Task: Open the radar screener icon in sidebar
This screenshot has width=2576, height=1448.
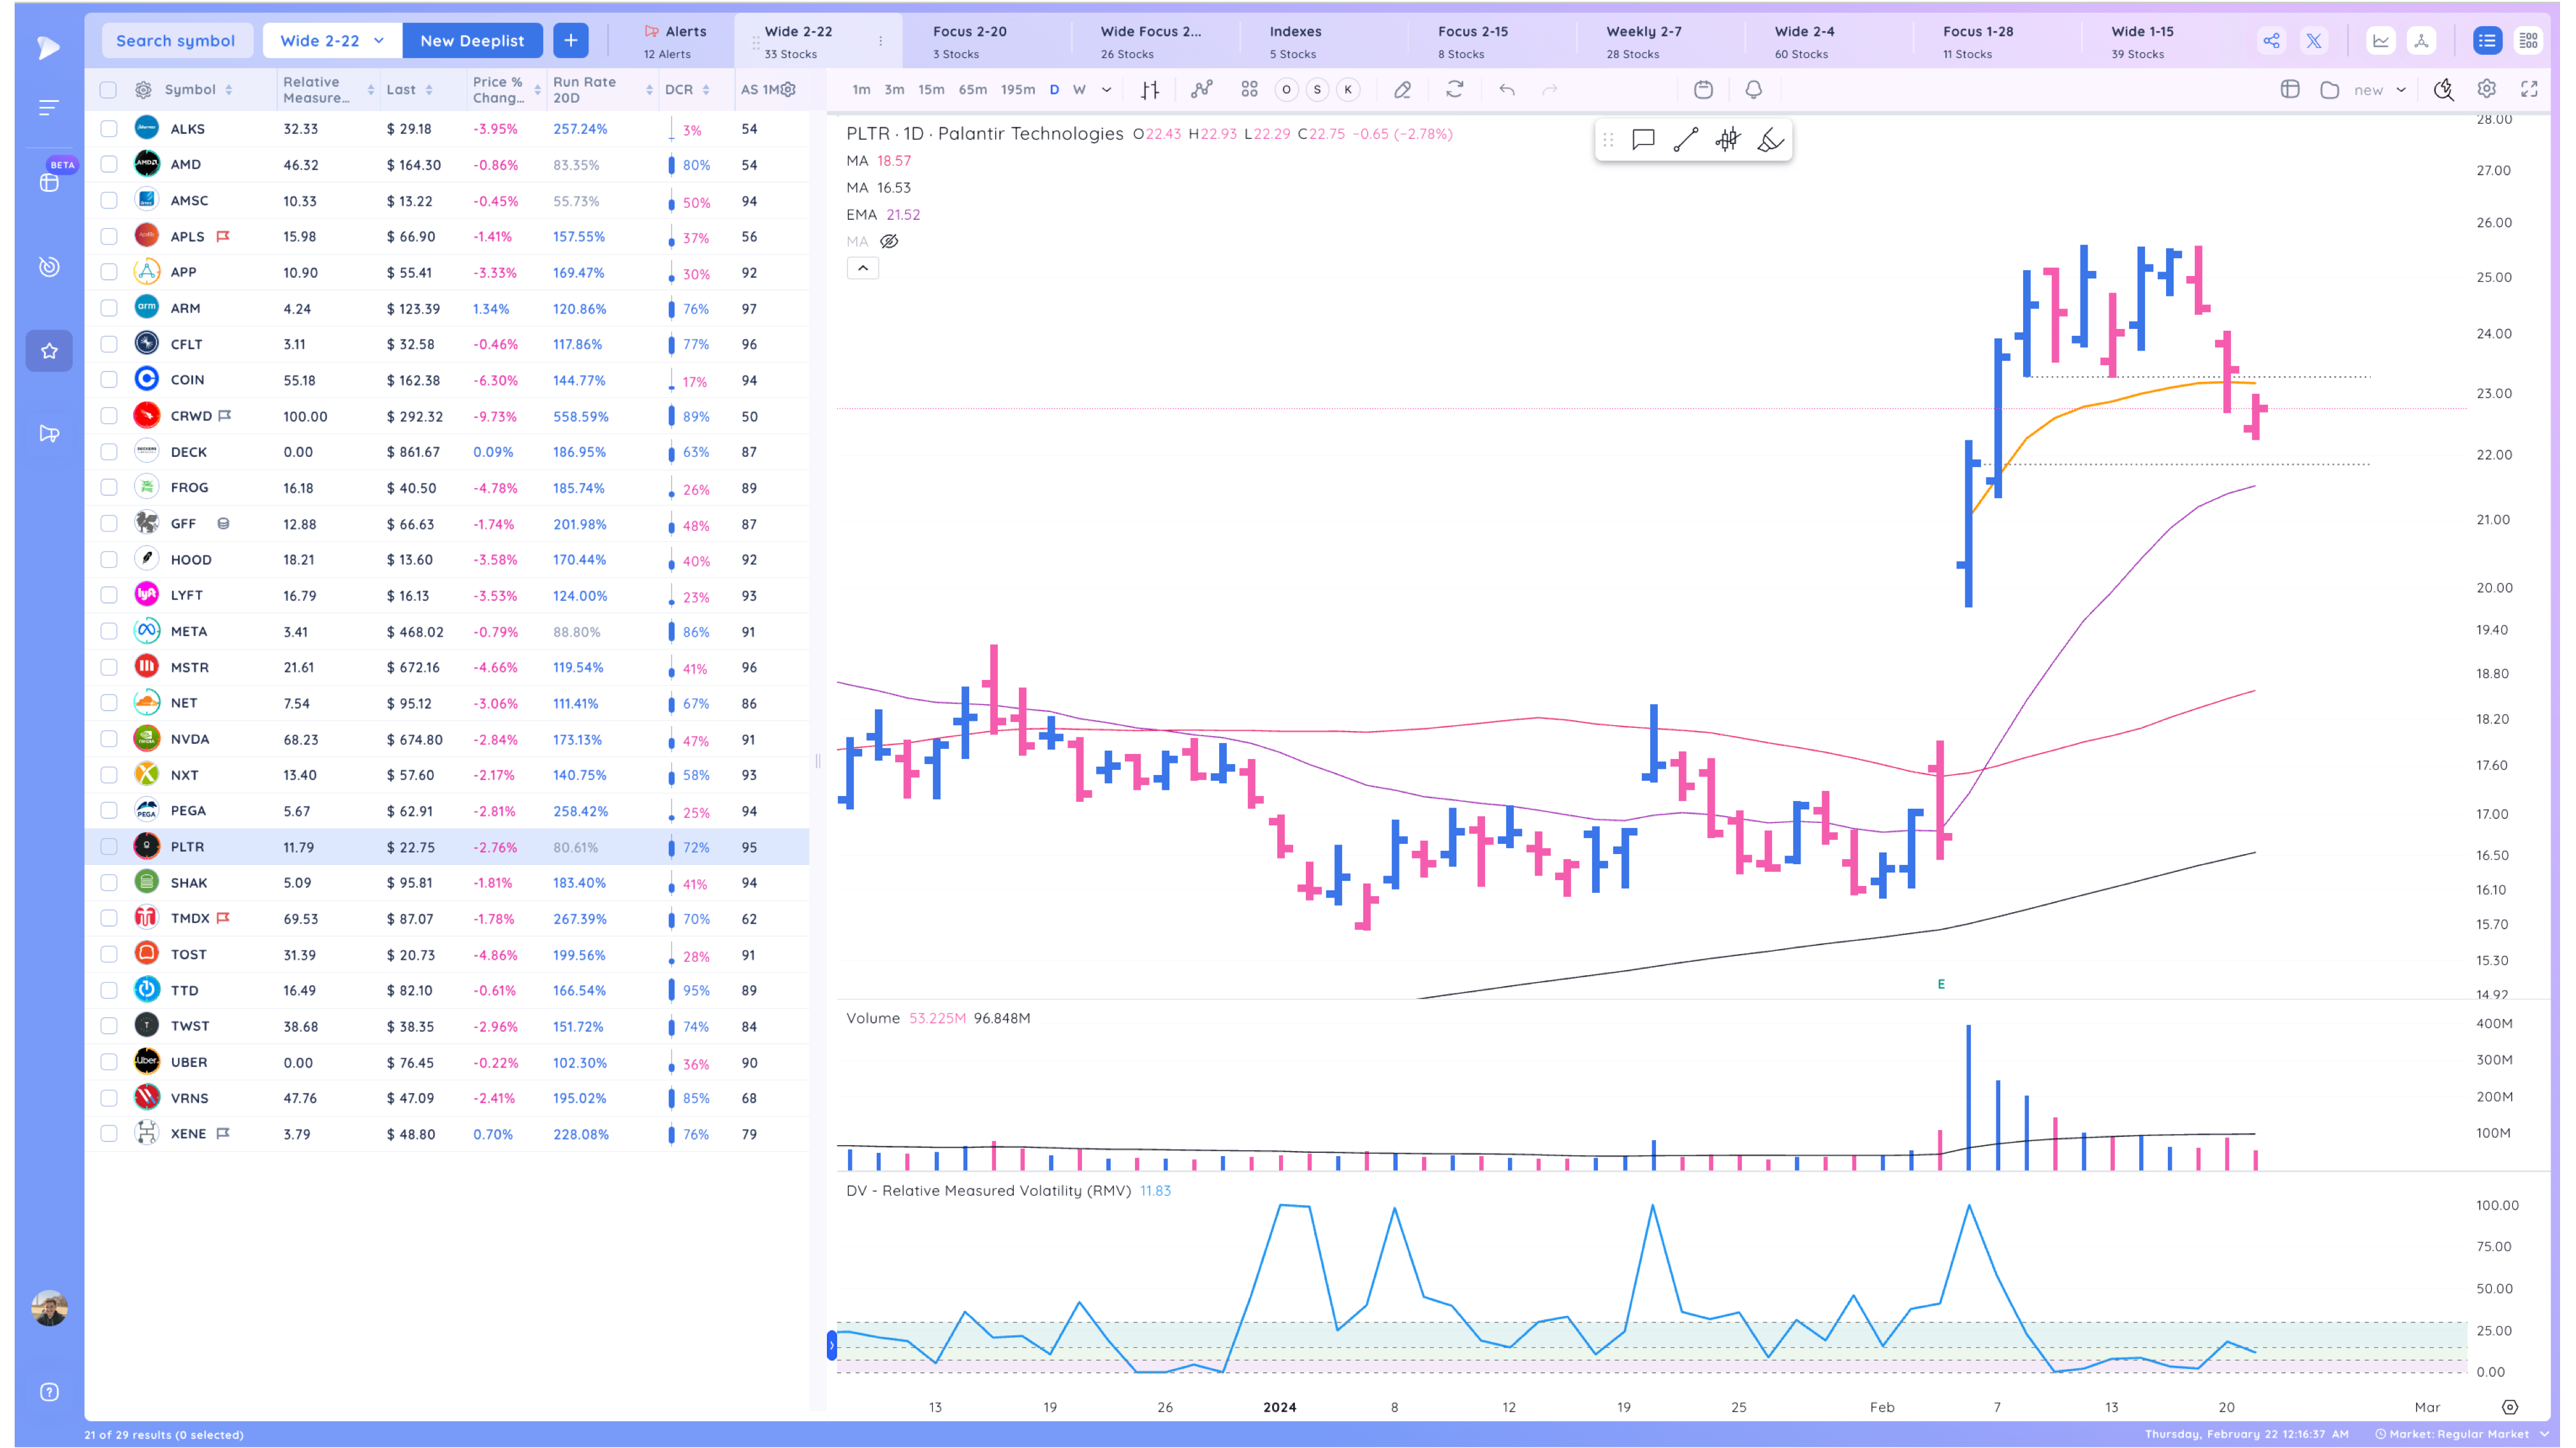Action: [x=49, y=266]
